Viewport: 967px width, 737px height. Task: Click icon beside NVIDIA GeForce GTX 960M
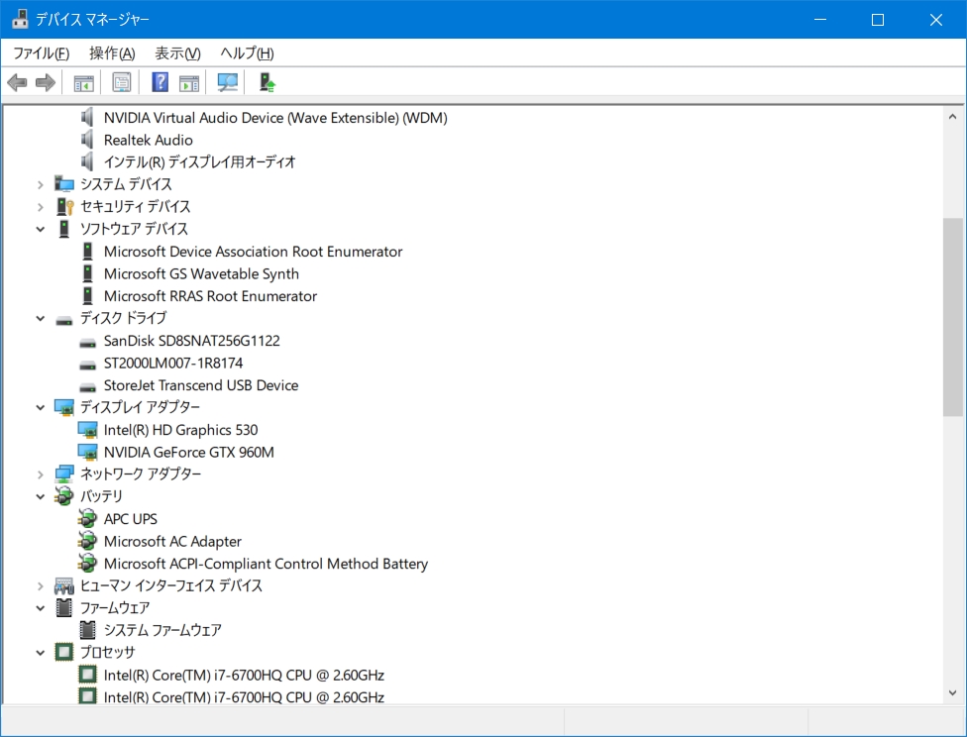87,452
